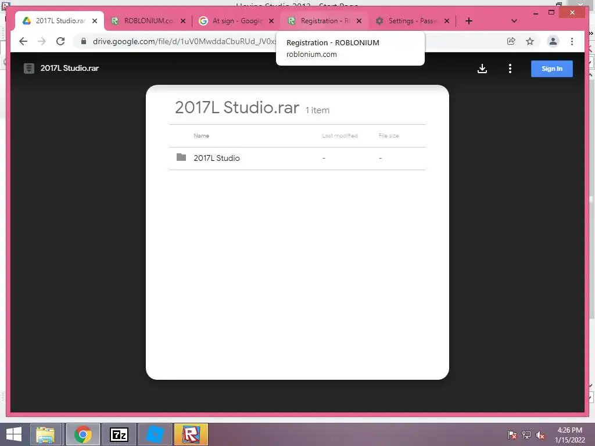Open the Windows Start menu
This screenshot has width=595, height=446.
point(14,434)
